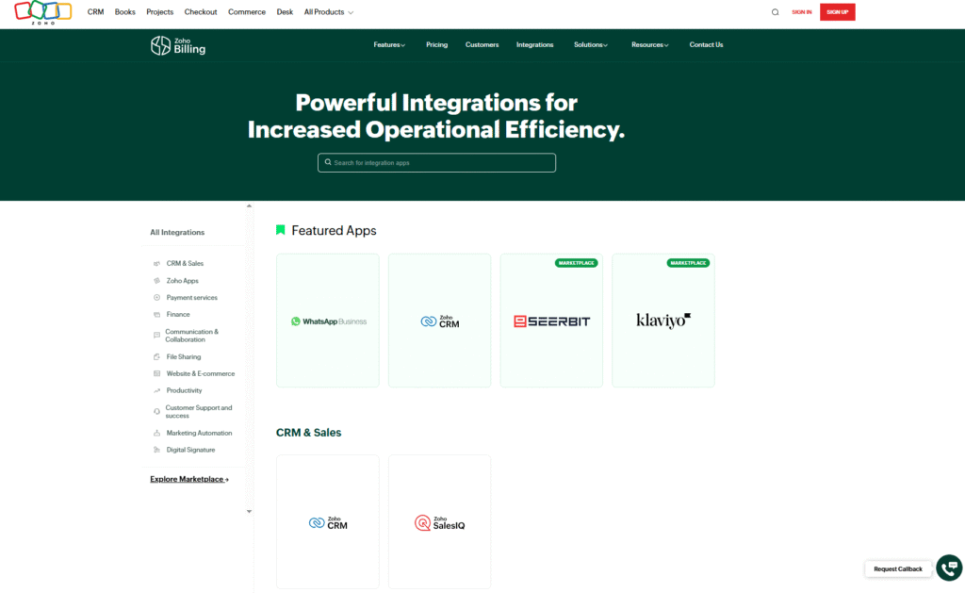965x593 pixels.
Task: Expand the Features dropdown menu
Action: (x=389, y=45)
